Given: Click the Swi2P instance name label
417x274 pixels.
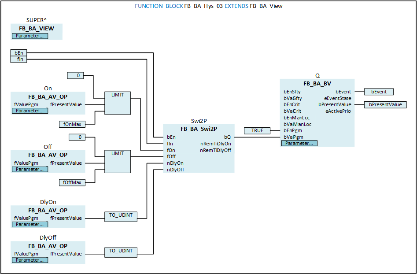Looking at the screenshot, I should pyautogui.click(x=199, y=121).
